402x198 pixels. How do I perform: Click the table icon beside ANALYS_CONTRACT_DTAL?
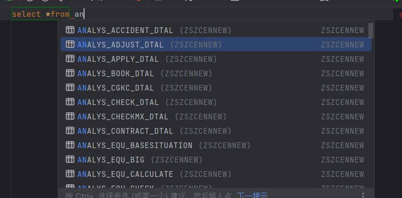tap(70, 131)
